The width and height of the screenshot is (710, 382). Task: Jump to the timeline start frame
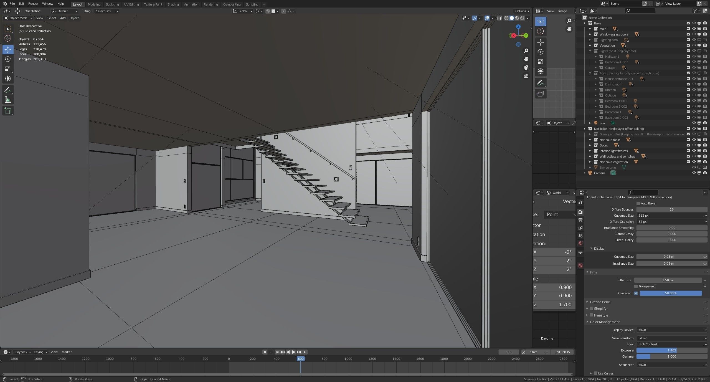pyautogui.click(x=277, y=352)
